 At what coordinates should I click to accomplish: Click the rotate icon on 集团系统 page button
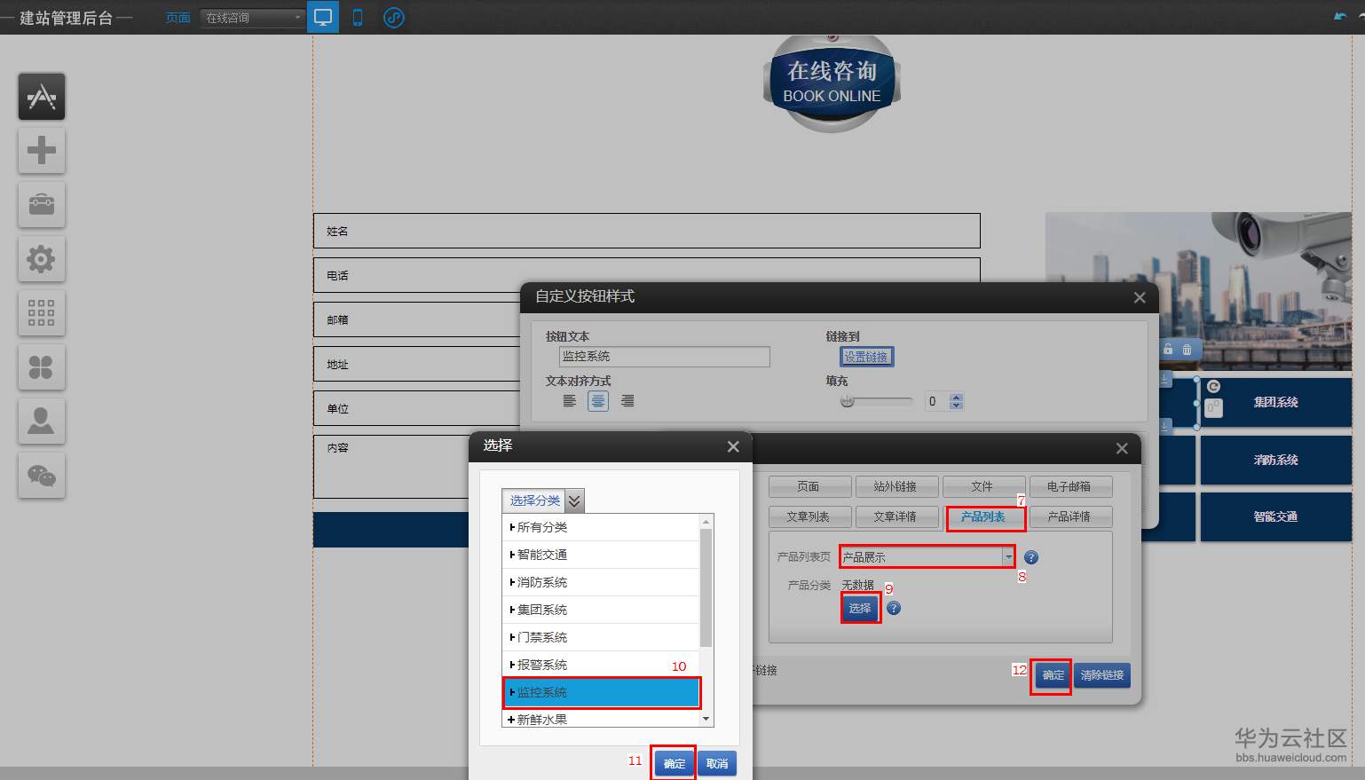[1213, 387]
